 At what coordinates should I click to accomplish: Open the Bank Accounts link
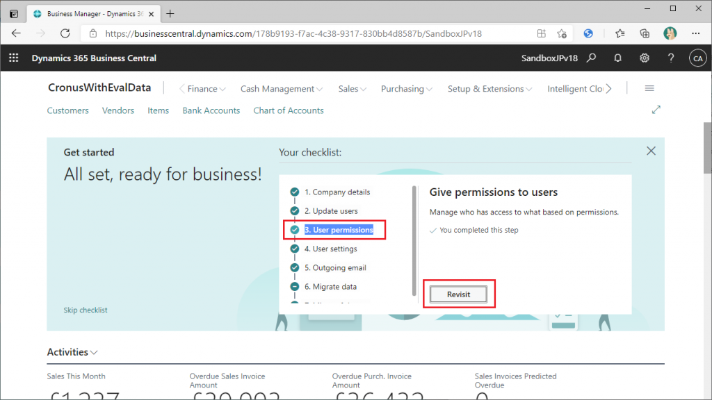point(211,110)
